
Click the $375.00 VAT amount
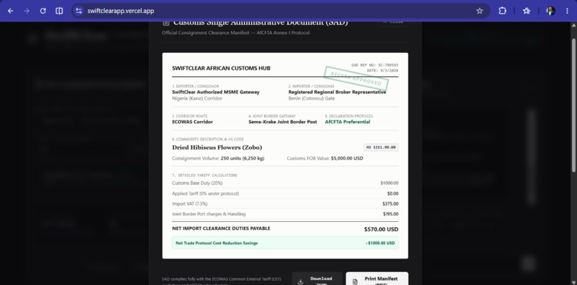(x=390, y=203)
